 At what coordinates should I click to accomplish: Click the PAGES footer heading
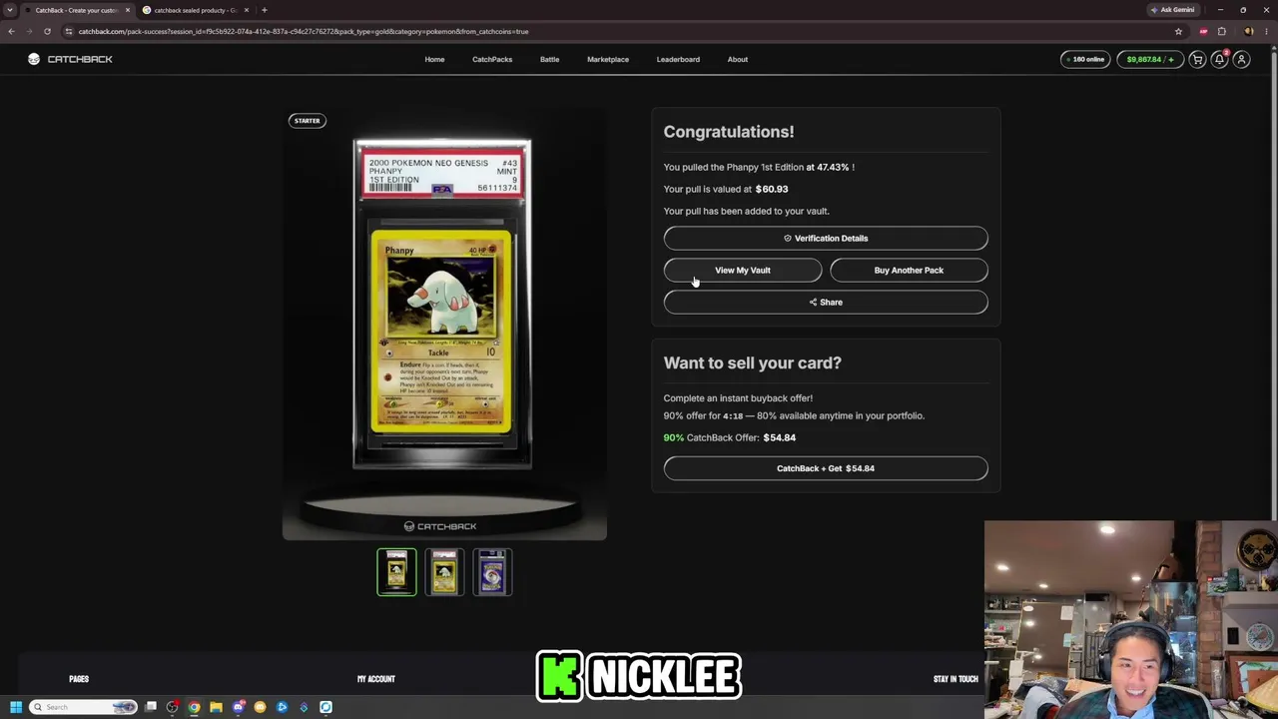click(x=79, y=679)
